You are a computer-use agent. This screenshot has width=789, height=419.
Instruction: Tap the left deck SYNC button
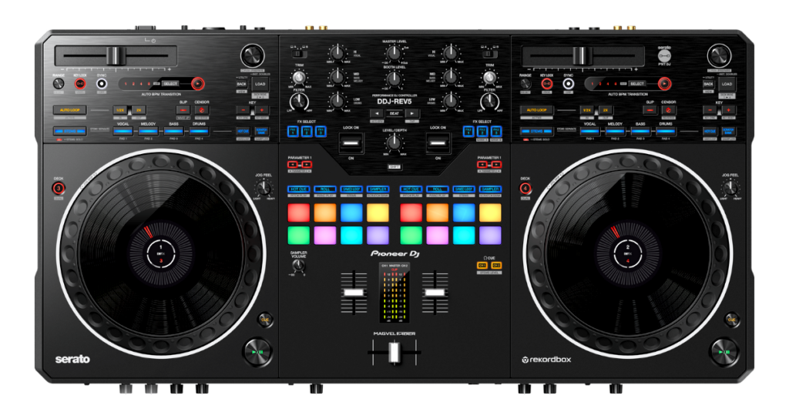pyautogui.click(x=102, y=84)
